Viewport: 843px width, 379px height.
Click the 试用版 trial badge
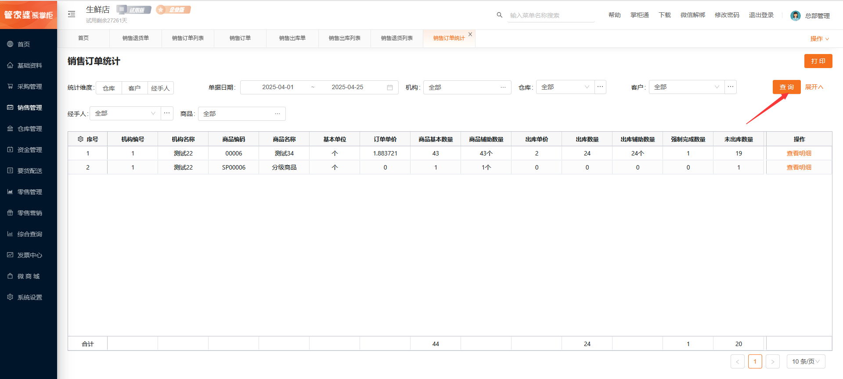coord(134,10)
